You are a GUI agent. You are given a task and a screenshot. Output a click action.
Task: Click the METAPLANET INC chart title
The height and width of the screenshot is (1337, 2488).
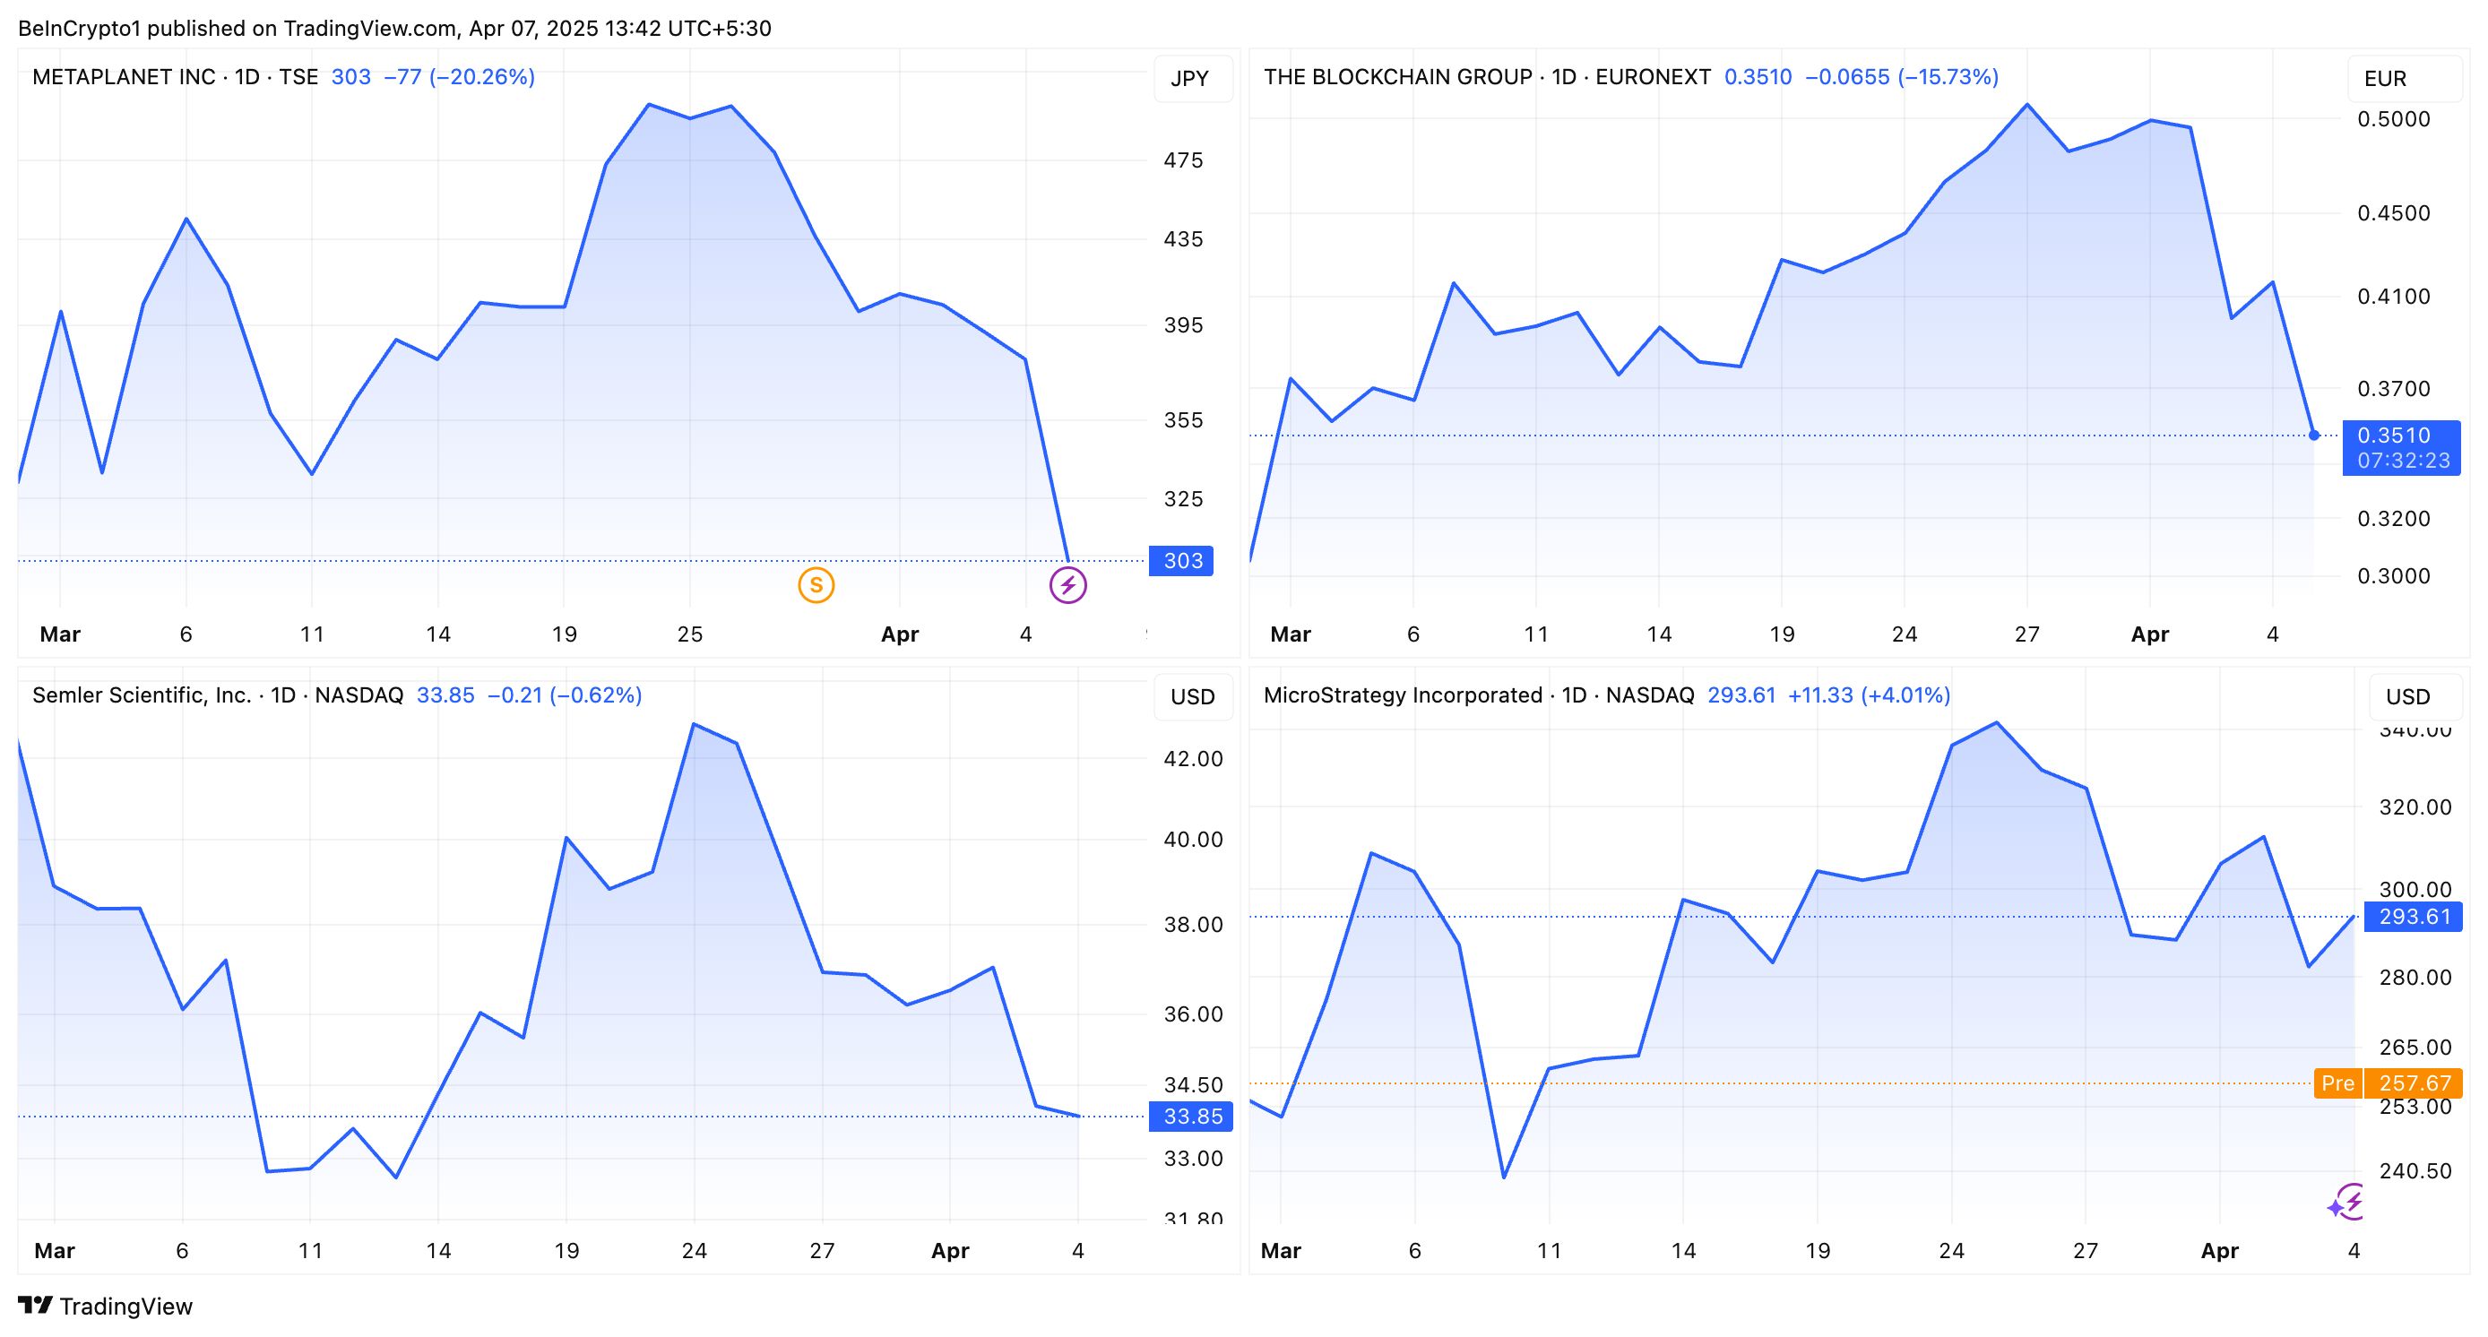pos(124,77)
